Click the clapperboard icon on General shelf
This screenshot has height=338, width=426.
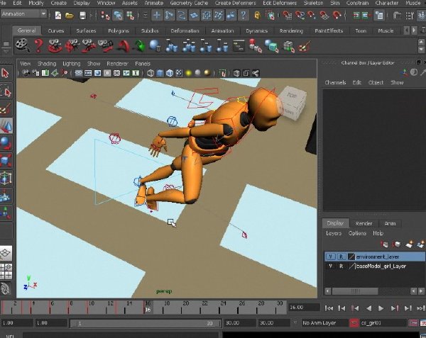click(23, 45)
